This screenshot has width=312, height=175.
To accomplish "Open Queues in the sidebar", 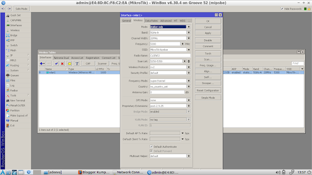I will [x=14, y=75].
